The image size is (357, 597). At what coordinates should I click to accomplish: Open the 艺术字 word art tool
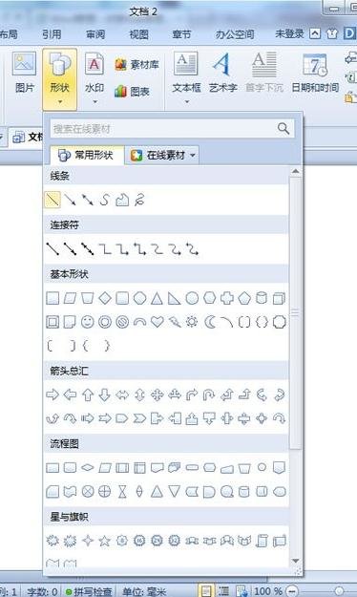pyautogui.click(x=222, y=73)
